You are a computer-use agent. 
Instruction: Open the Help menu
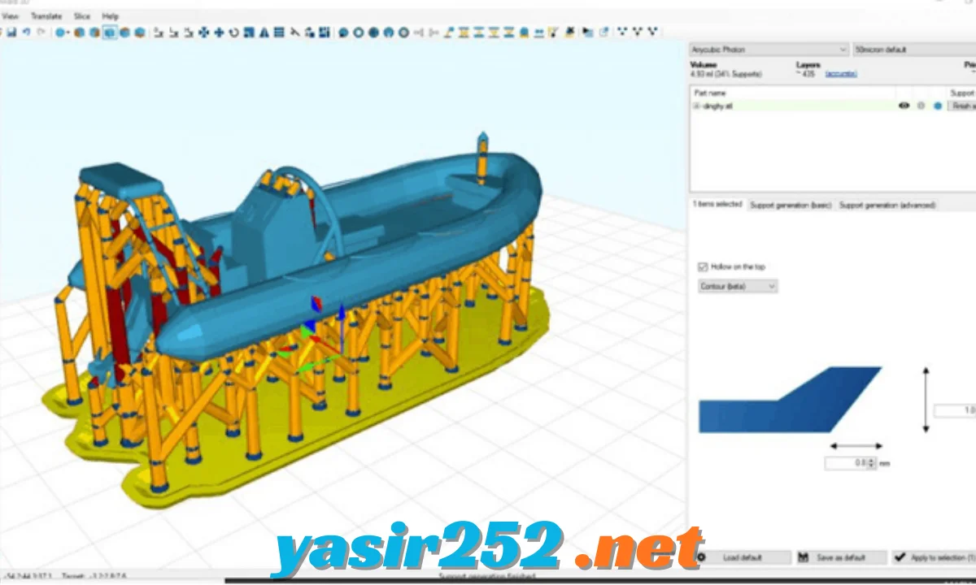(x=110, y=16)
